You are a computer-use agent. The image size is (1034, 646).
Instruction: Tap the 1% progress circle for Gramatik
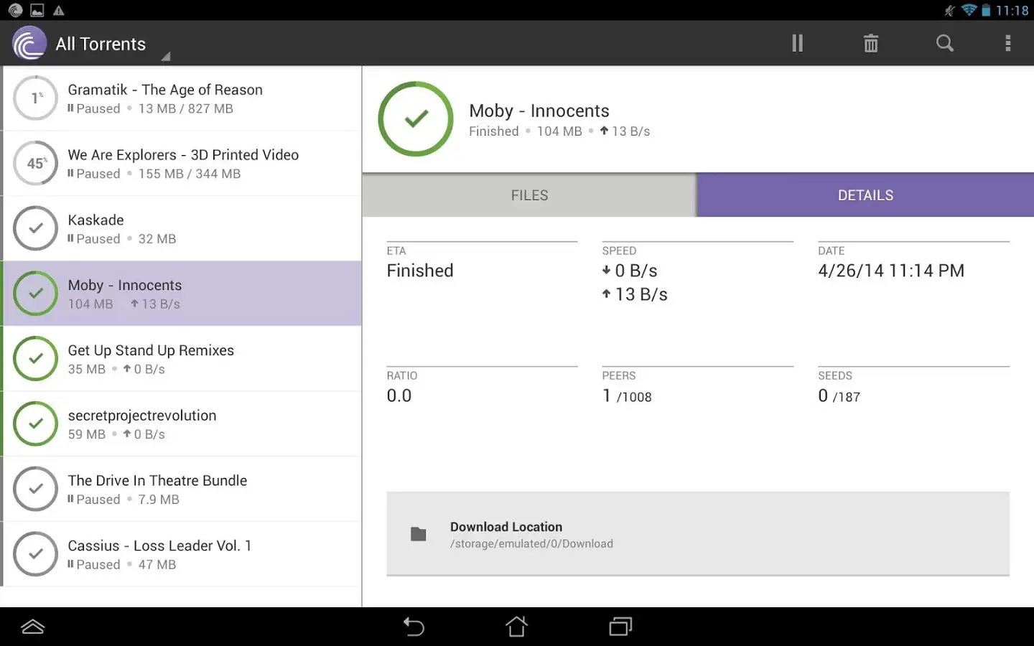point(36,98)
